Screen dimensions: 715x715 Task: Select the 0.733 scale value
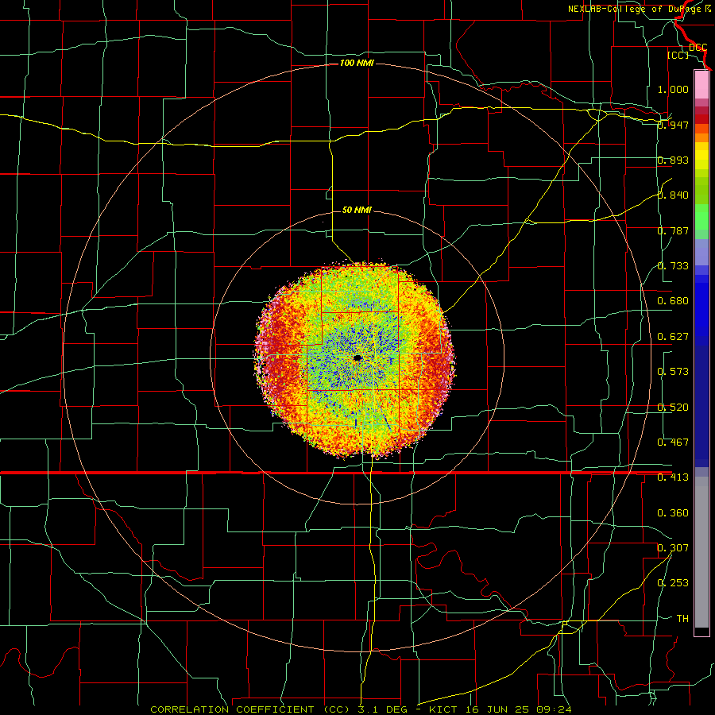[673, 266]
